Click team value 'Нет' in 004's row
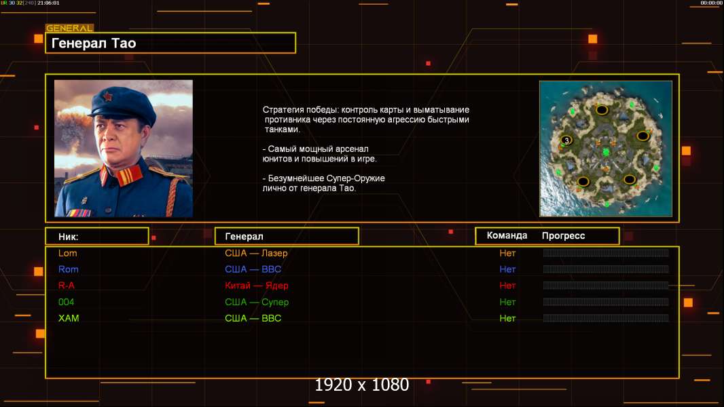The image size is (724, 407). pos(507,302)
